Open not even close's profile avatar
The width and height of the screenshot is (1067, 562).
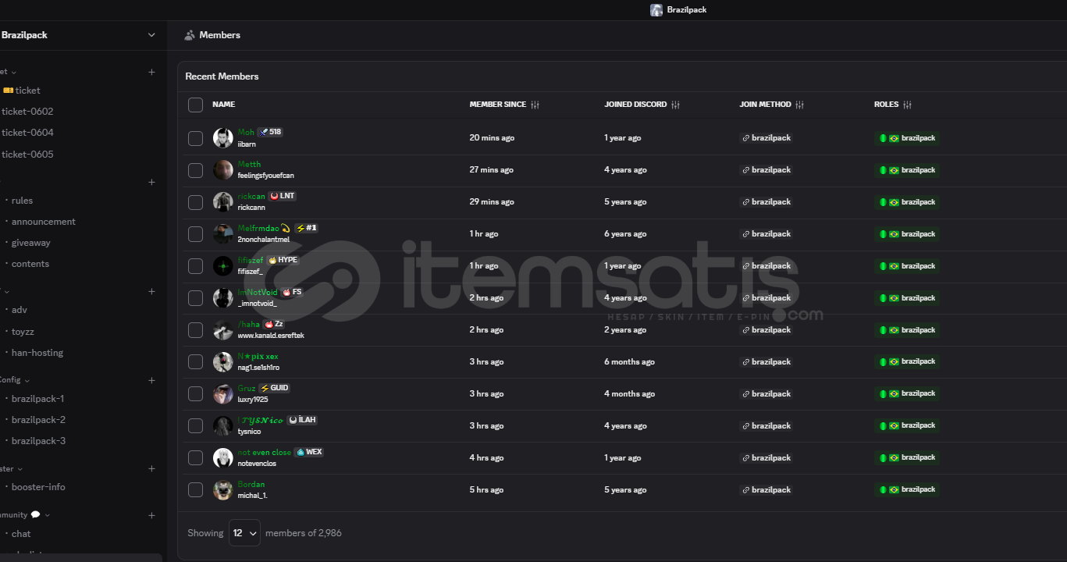[x=223, y=458]
